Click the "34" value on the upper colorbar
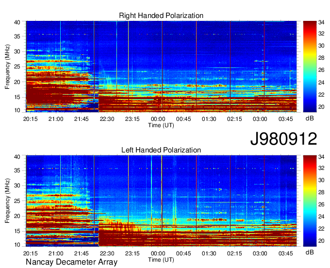This screenshot has height=268, width=330. point(321,22)
